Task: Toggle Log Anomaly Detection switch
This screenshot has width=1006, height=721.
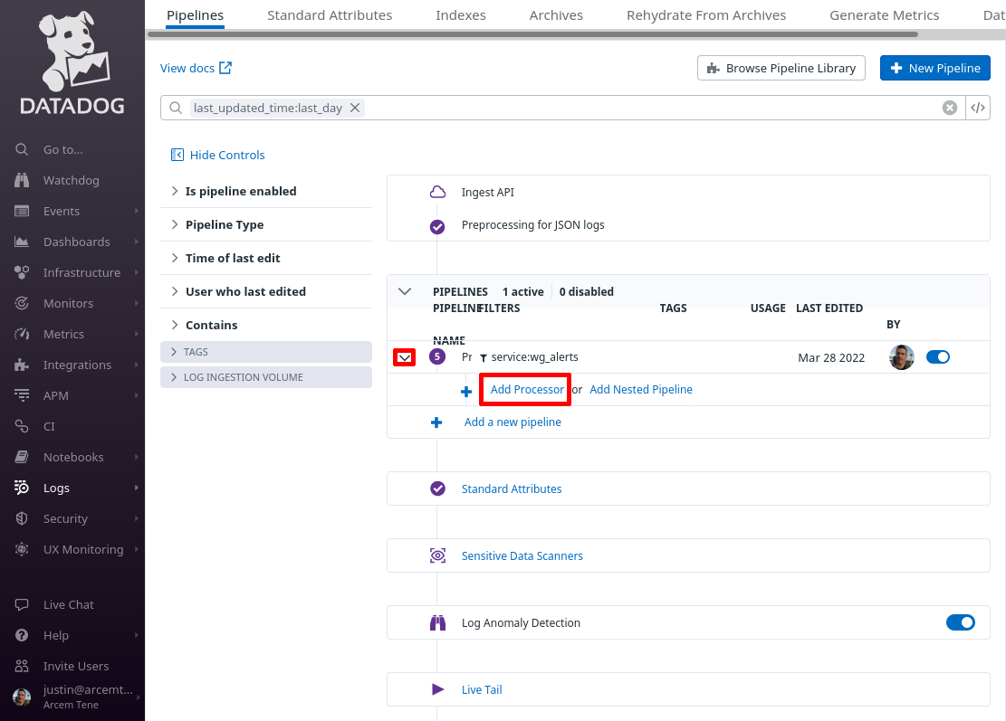Action: pos(961,622)
